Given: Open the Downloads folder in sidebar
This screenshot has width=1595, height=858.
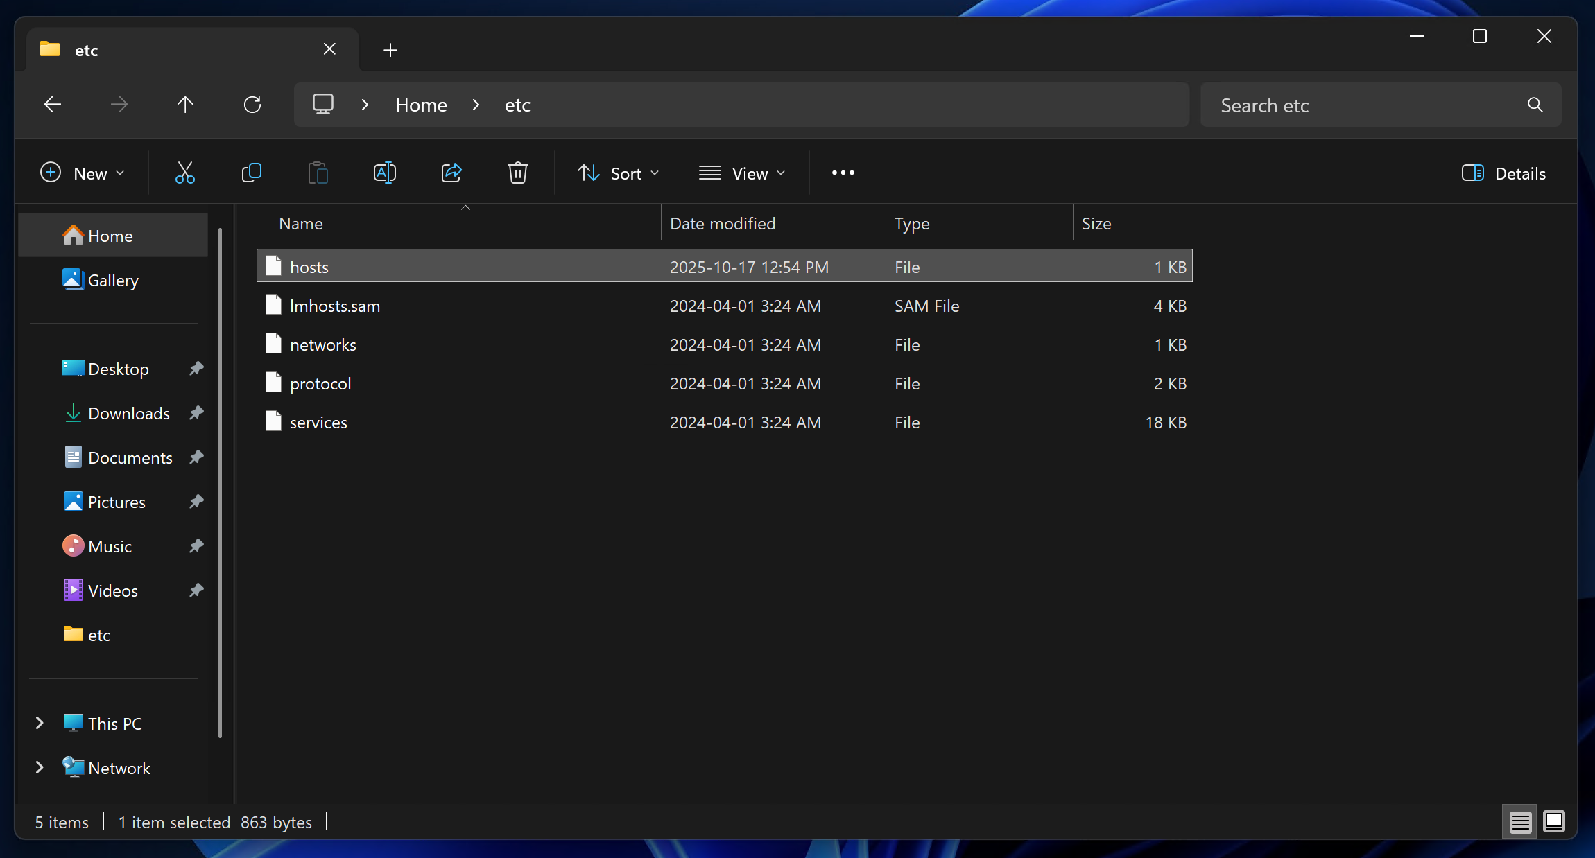Looking at the screenshot, I should point(129,412).
